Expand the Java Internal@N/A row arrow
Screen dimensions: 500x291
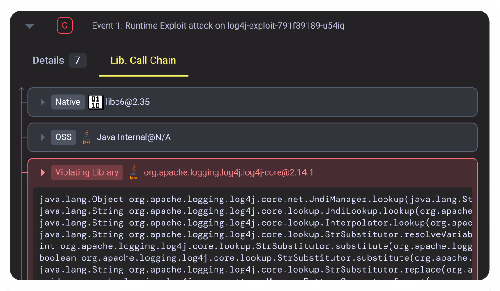(42, 137)
